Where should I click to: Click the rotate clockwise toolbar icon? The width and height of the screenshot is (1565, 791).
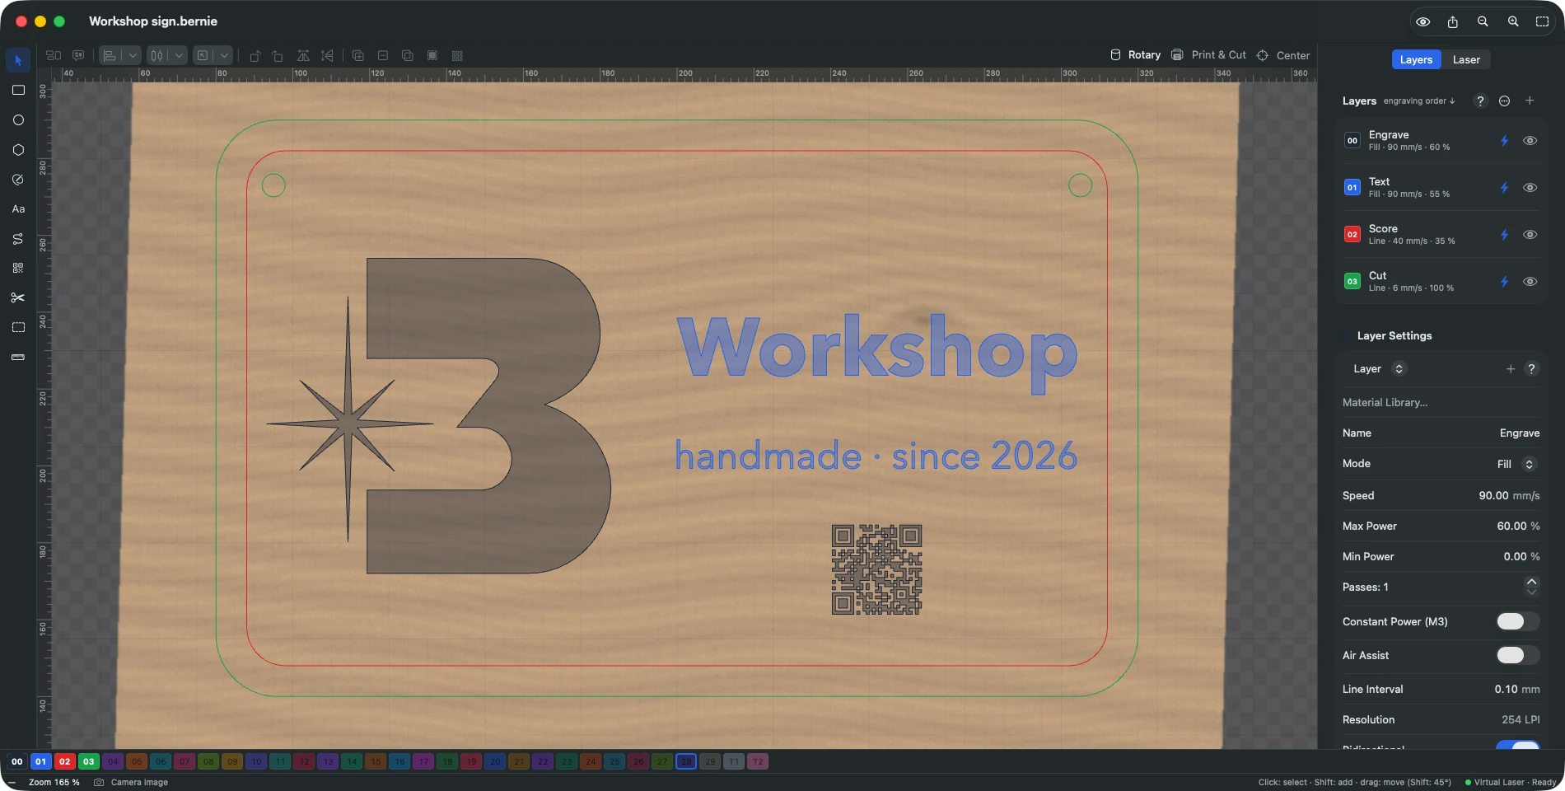coord(278,55)
